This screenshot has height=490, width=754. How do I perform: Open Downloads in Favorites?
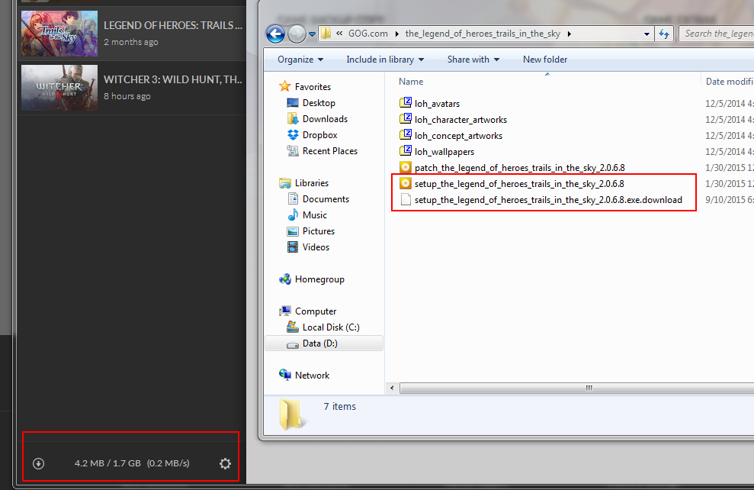[325, 119]
